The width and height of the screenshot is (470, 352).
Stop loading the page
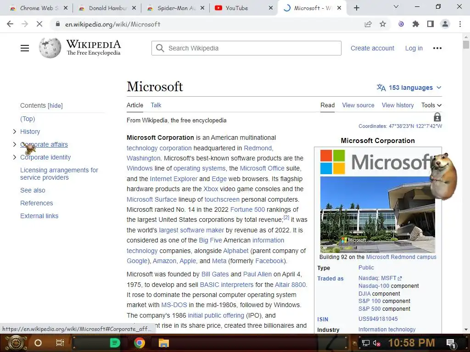39,24
